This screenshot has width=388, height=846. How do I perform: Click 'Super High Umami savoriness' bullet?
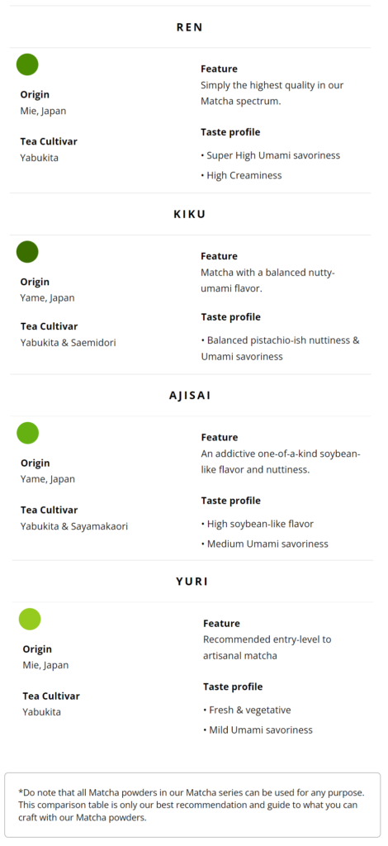coord(271,155)
